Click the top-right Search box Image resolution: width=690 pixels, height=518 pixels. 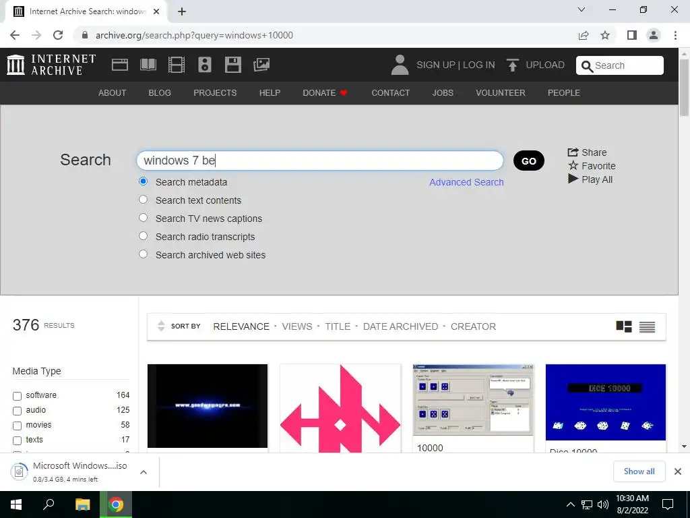coord(620,65)
